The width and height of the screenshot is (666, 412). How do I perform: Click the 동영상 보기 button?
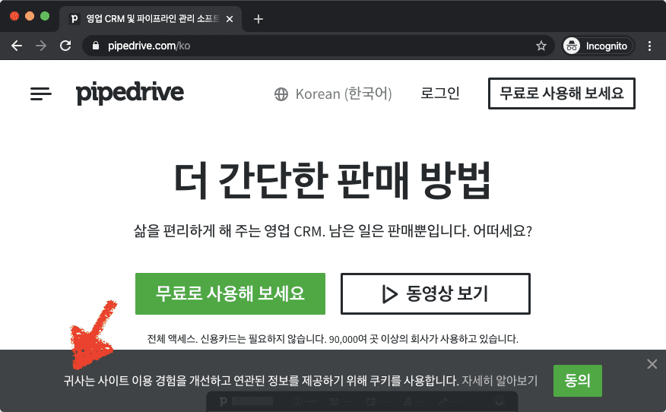point(436,293)
